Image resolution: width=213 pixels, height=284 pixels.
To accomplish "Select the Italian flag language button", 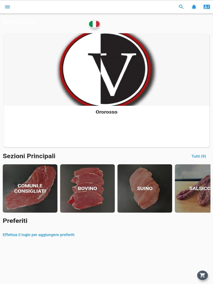I will (x=94, y=24).
